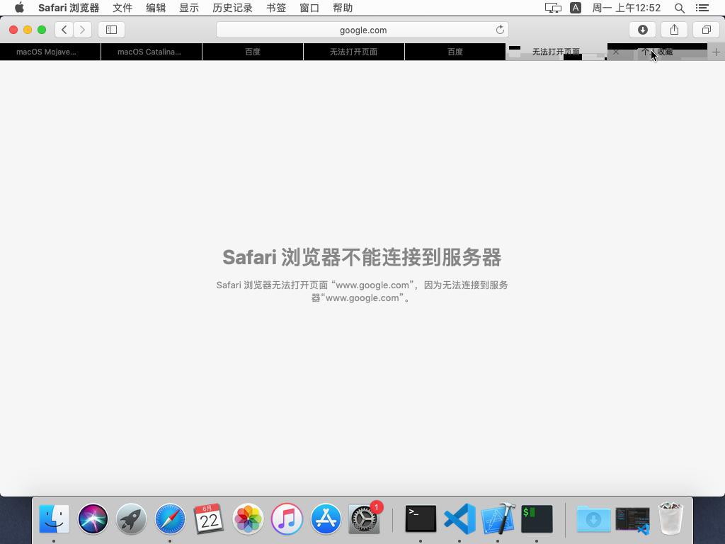Add a new tab with the plus button
This screenshot has height=544, width=725.
coord(716,52)
